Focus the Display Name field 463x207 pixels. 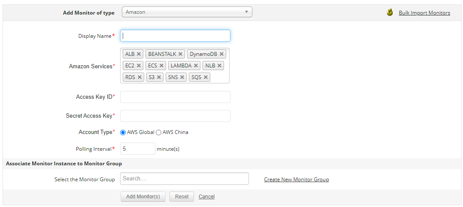pos(175,36)
